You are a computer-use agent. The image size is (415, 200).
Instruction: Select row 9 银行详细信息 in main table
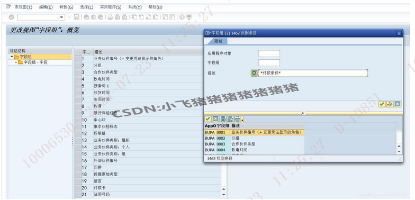148,113
